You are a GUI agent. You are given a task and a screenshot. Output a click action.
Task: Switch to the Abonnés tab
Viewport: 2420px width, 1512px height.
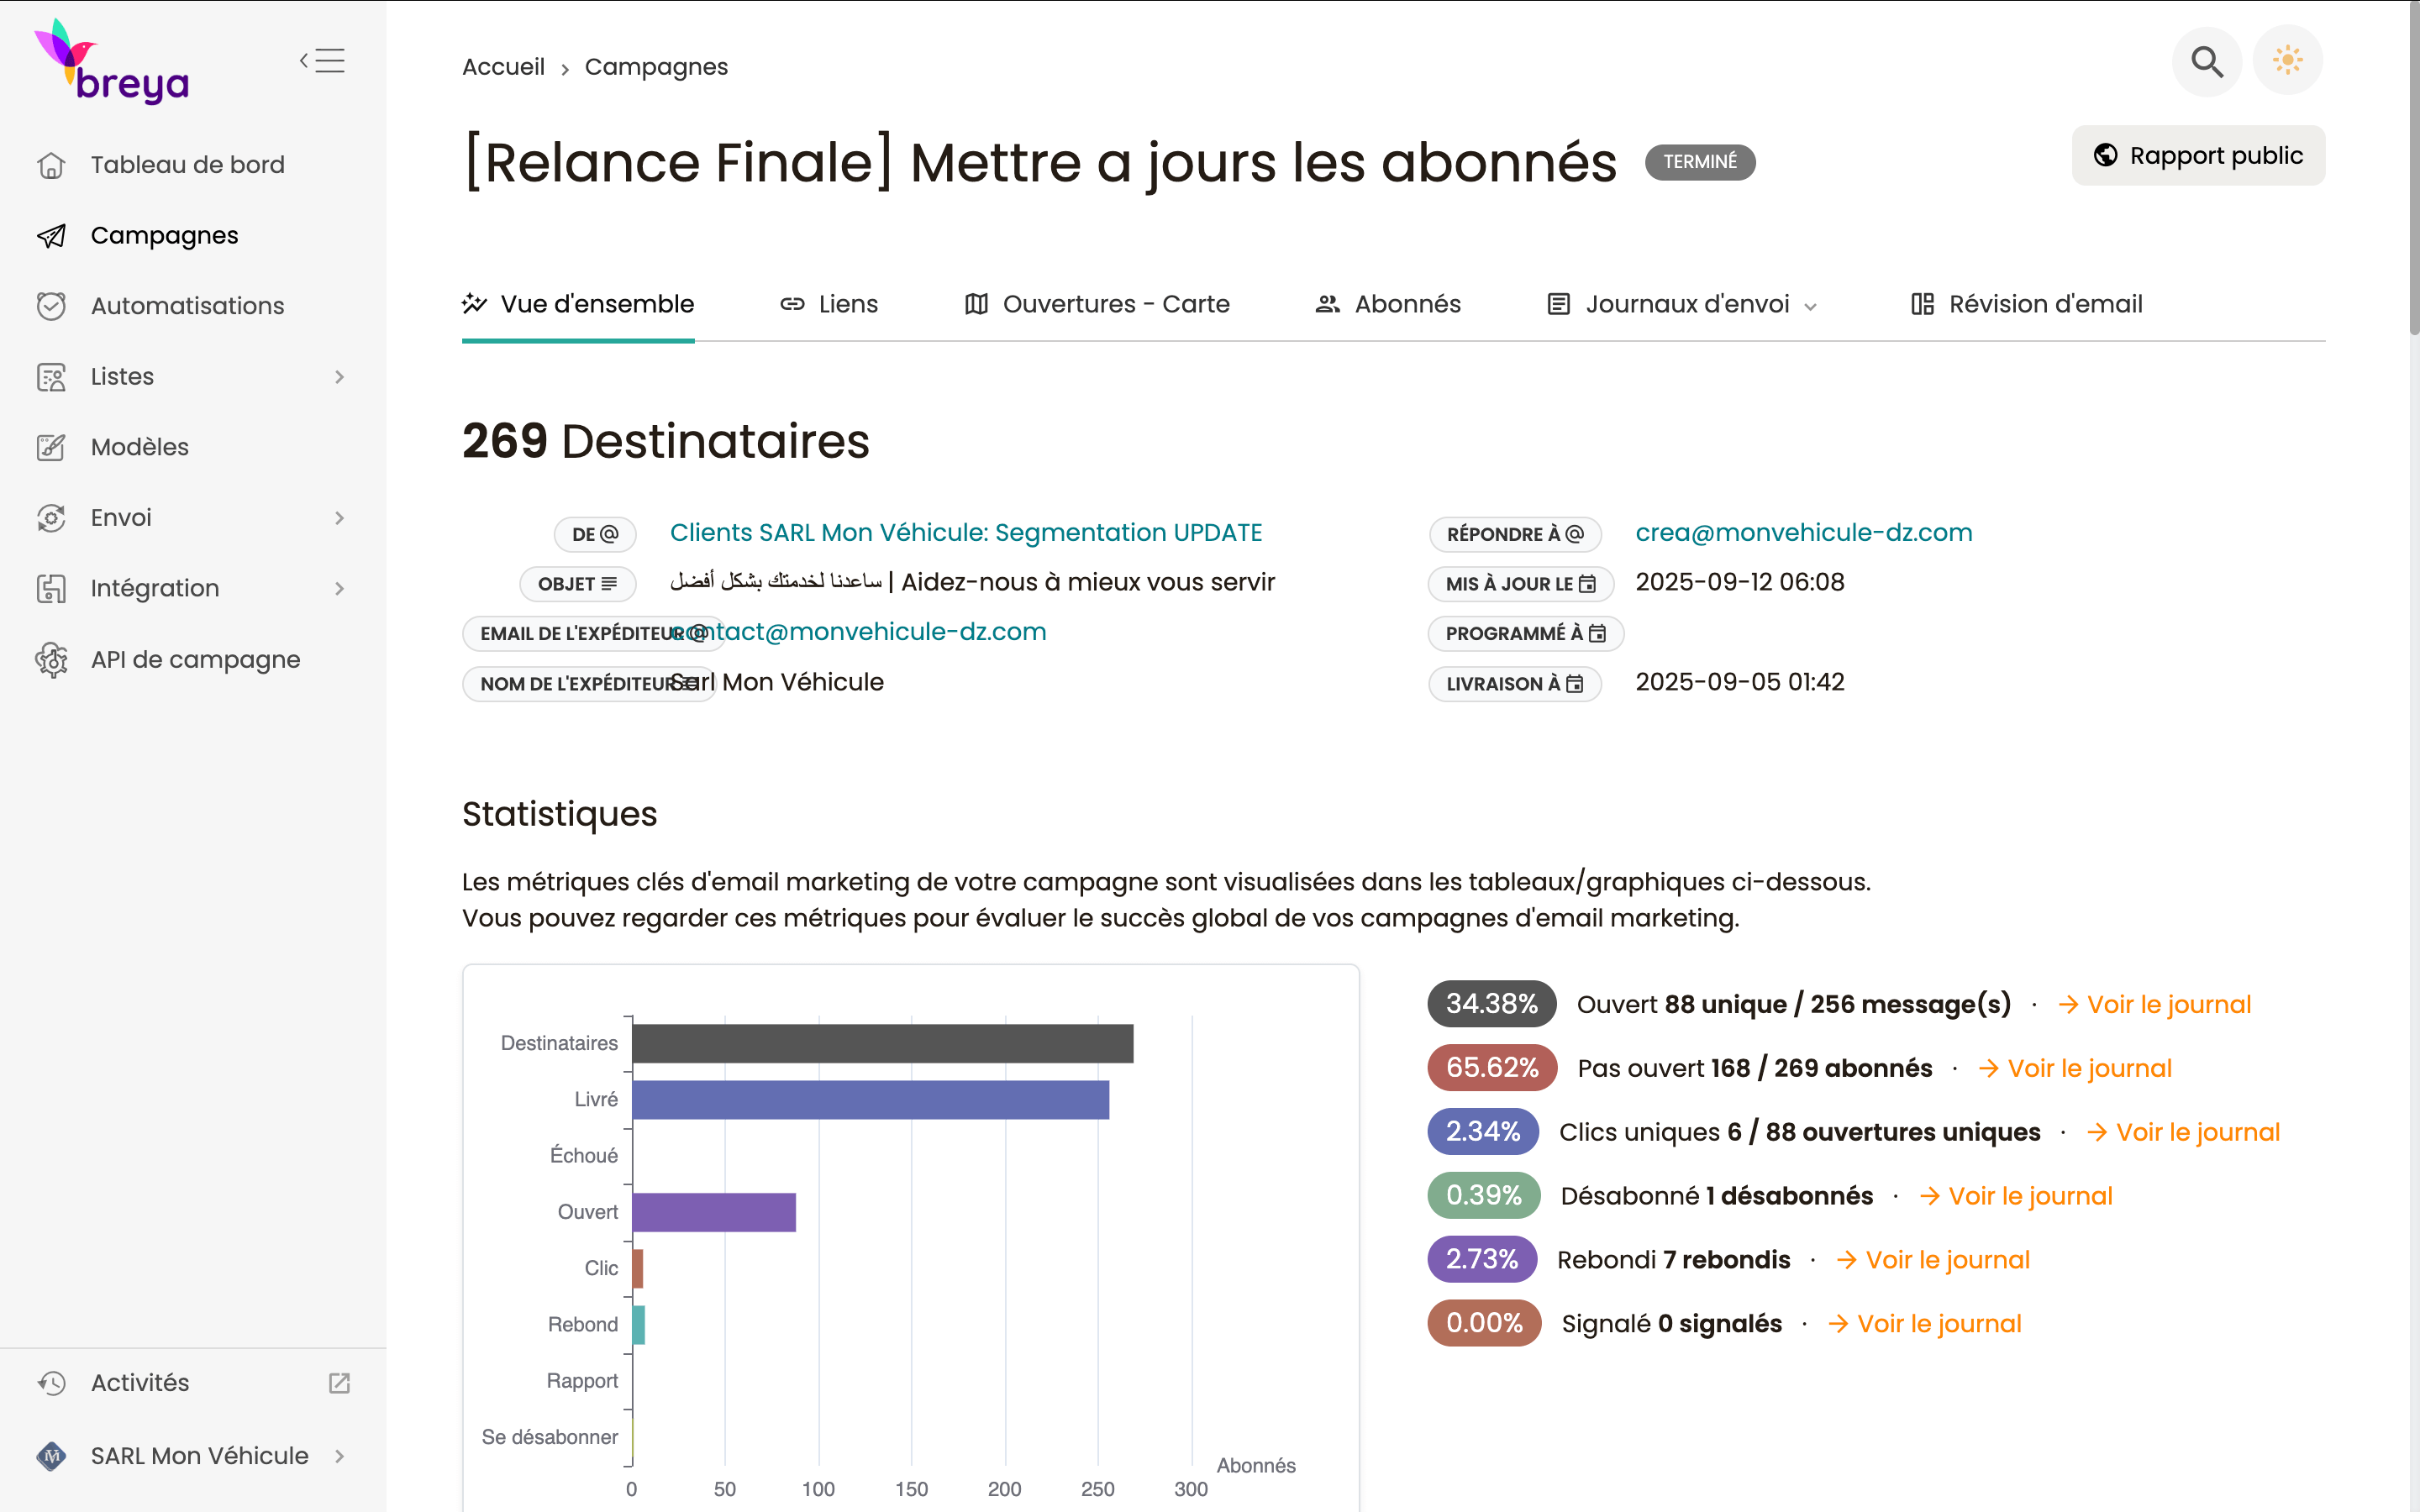point(1388,304)
